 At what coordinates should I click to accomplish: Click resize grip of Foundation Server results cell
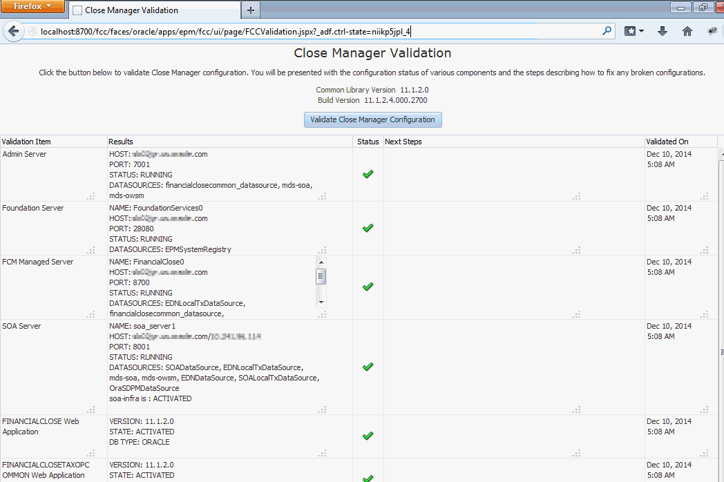click(x=323, y=250)
